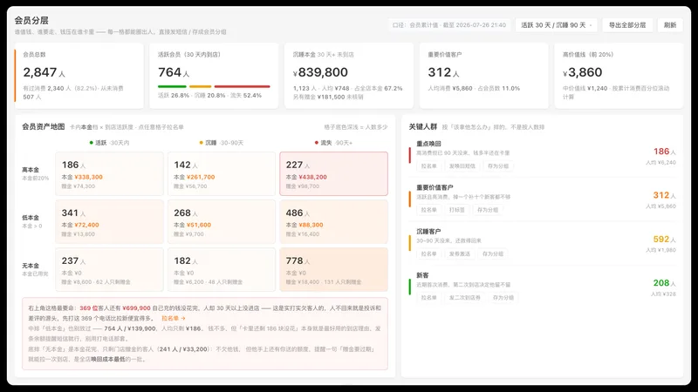
Task: Click 存为分组 under 沉睡客户
Action: (x=493, y=253)
